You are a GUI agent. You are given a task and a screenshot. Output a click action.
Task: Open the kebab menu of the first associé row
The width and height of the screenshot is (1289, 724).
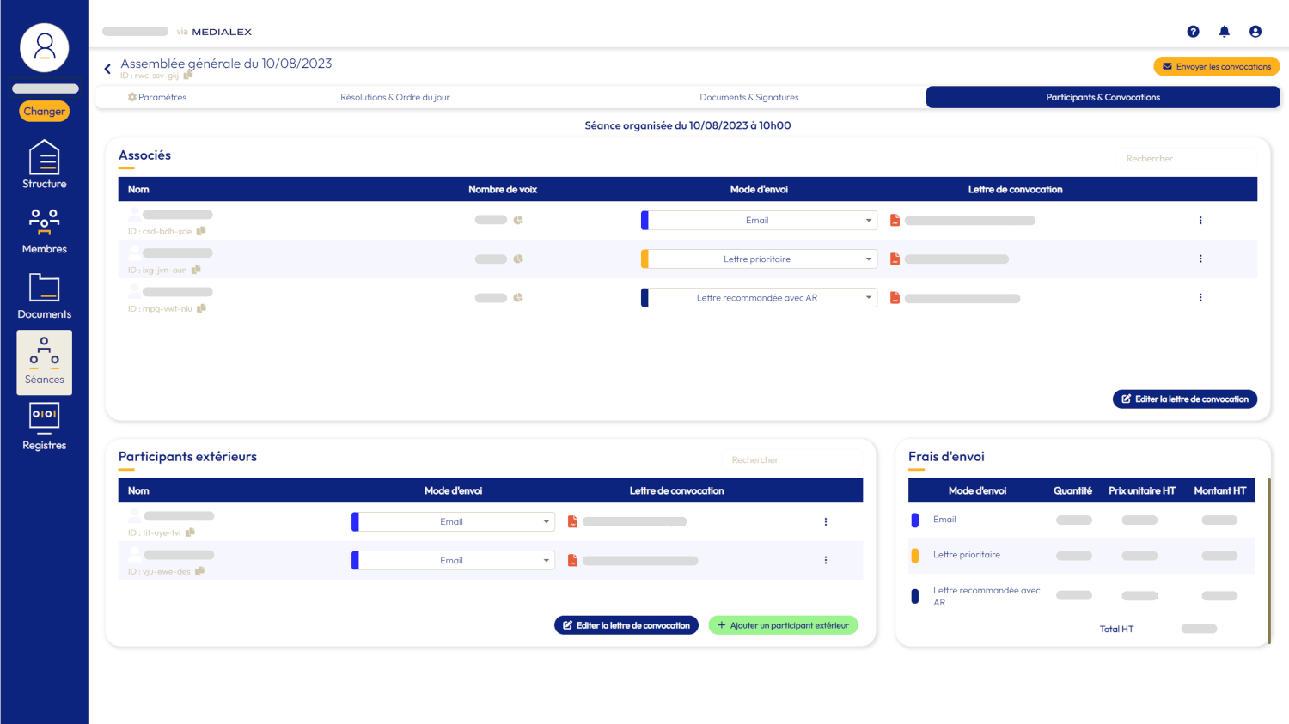[1200, 220]
